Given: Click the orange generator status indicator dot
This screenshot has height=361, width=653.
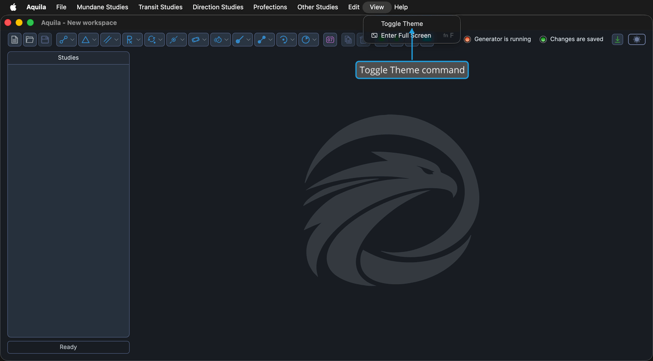Looking at the screenshot, I should point(467,39).
